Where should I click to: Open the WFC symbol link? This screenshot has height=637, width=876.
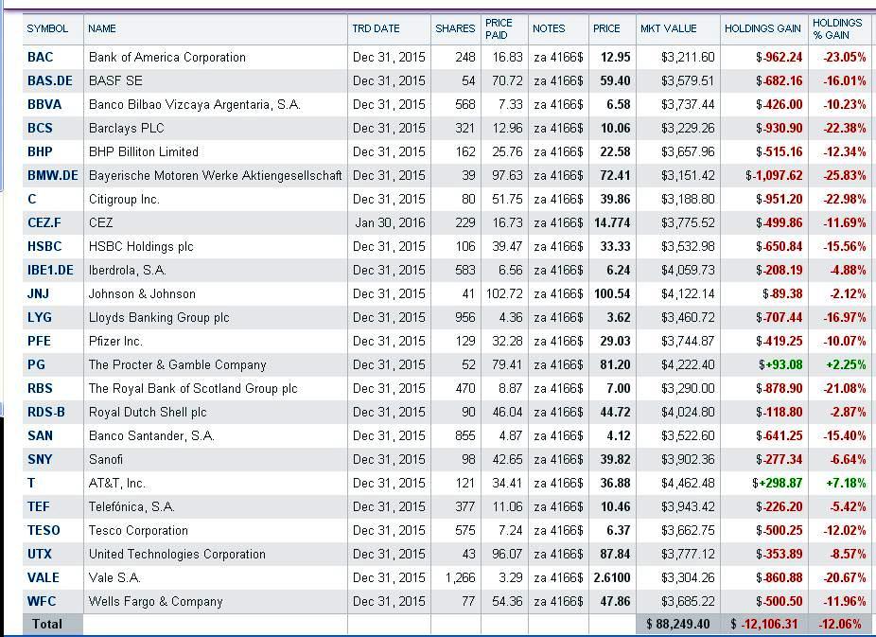click(x=42, y=601)
